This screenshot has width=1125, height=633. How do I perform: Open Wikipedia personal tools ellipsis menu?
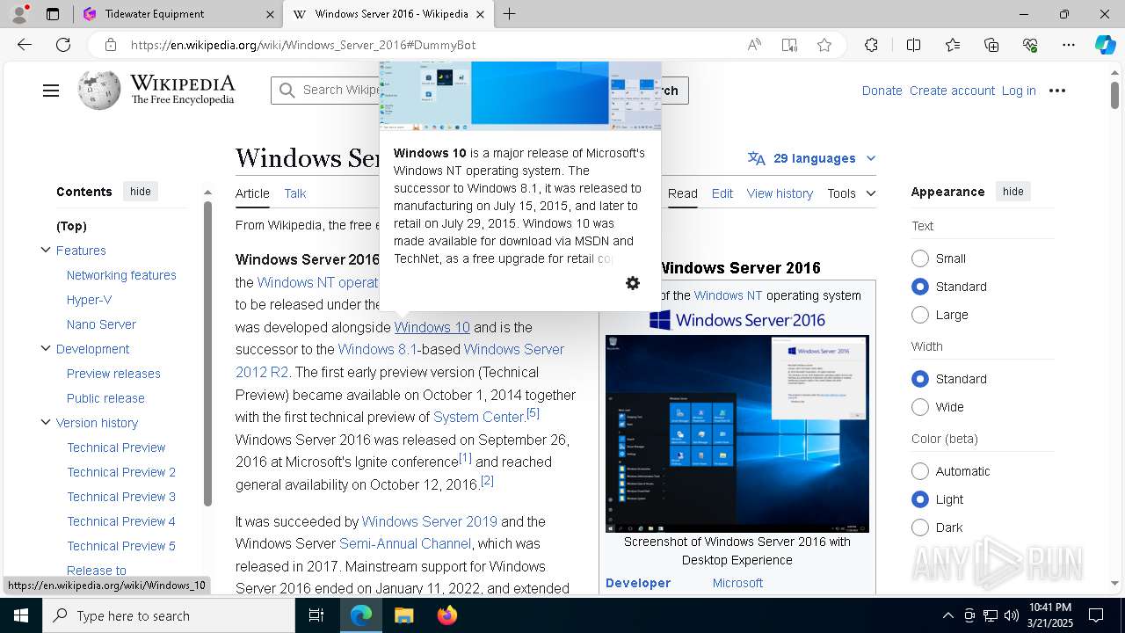tap(1057, 91)
